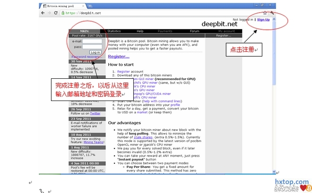Reload the deepbit.net page
Viewport: 312px width, 193px height.
57,13
